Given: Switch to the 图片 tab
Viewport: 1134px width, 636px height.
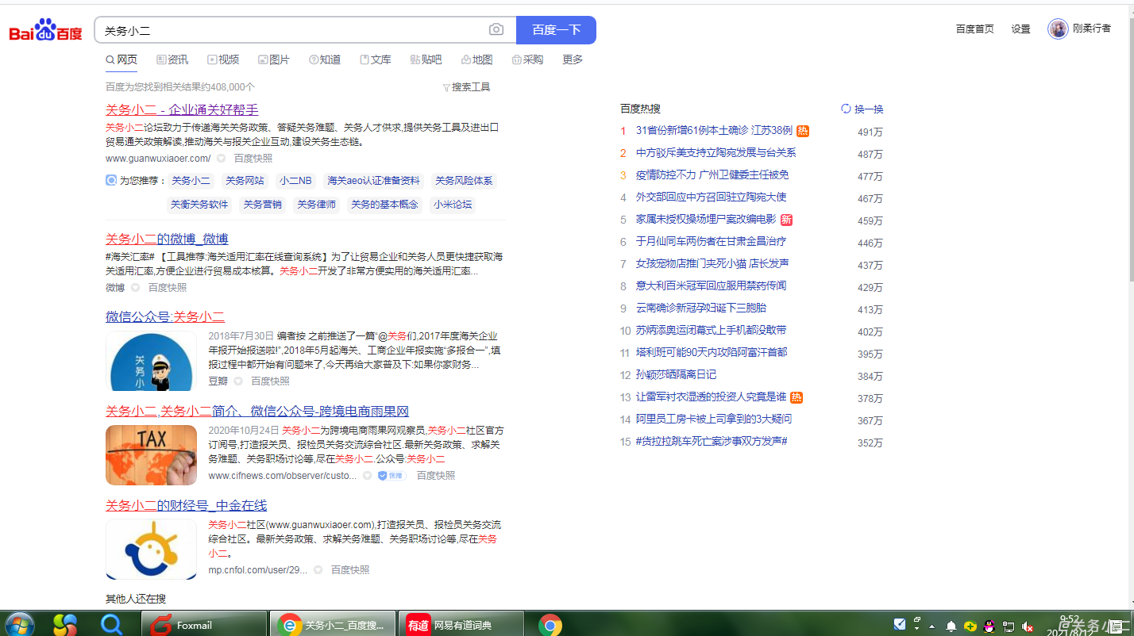Looking at the screenshot, I should tap(274, 59).
